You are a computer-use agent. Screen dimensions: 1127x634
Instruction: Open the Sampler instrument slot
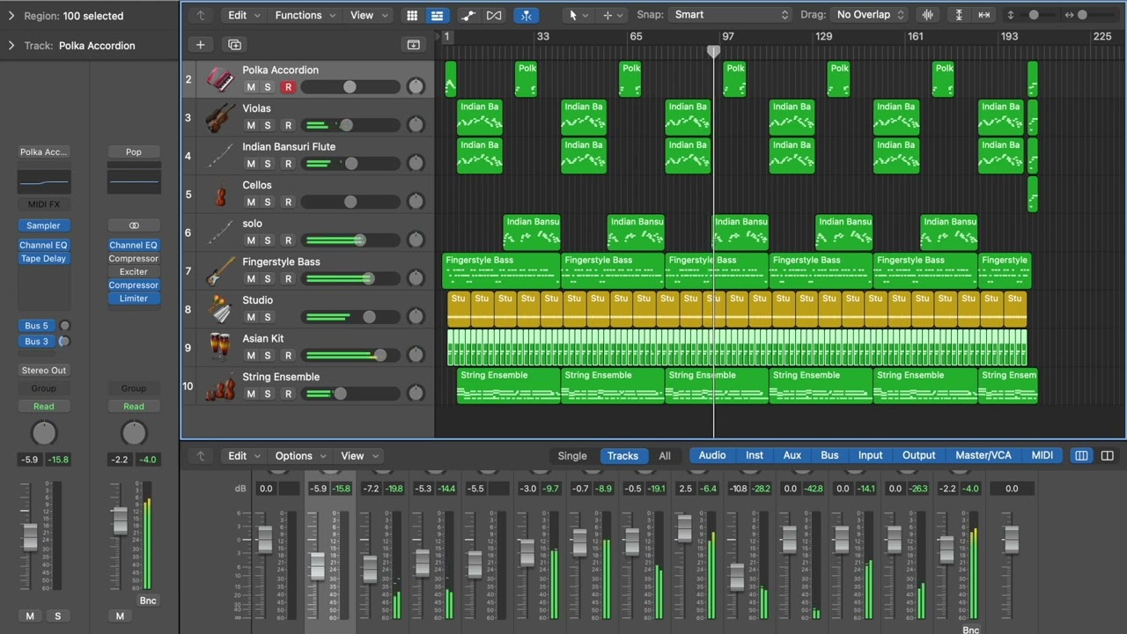pos(43,225)
